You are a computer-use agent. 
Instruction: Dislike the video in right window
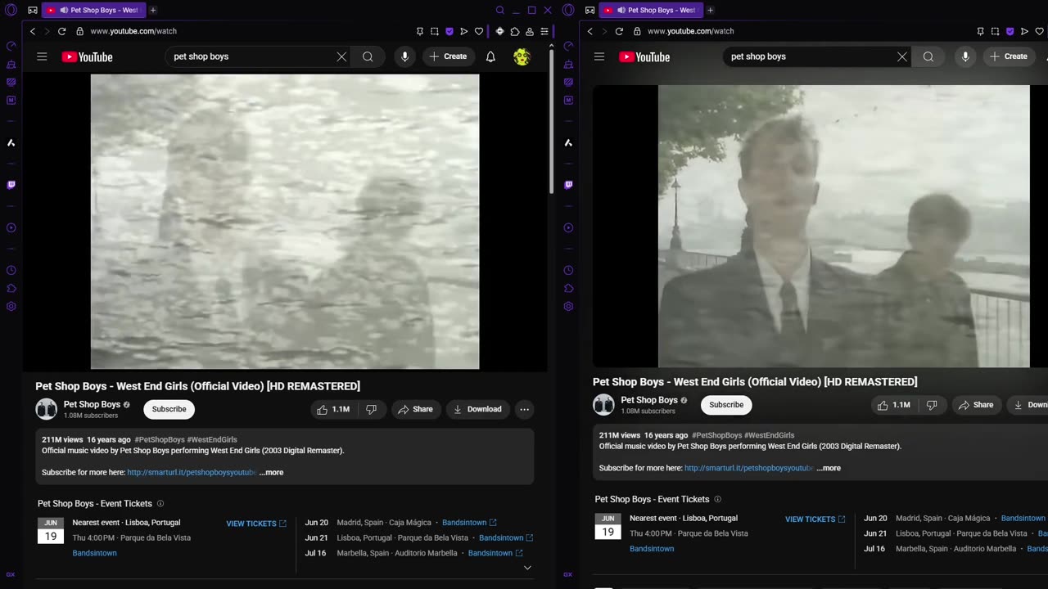932,405
